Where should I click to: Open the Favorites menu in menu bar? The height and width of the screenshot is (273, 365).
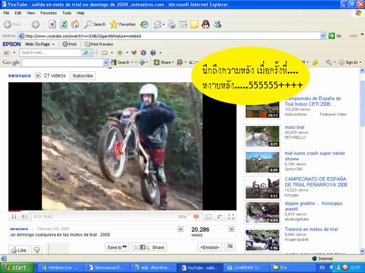point(48,13)
